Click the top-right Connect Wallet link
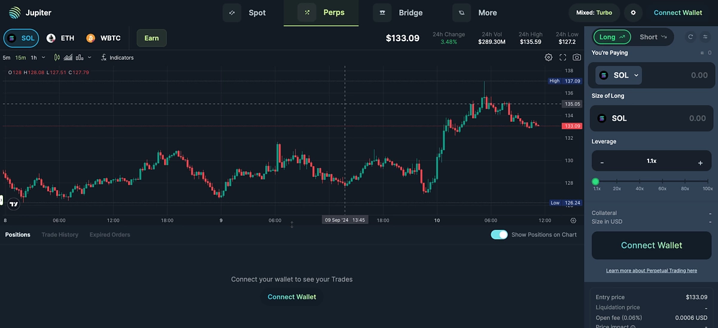Image resolution: width=718 pixels, height=328 pixels. pyautogui.click(x=678, y=13)
